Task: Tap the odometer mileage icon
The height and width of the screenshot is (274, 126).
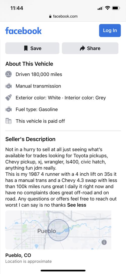Action: click(x=8, y=74)
